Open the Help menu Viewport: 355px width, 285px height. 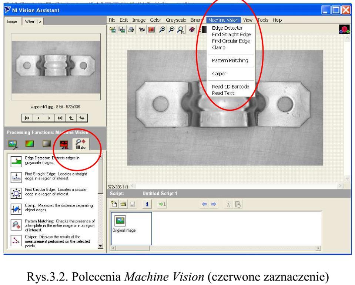pos(277,20)
